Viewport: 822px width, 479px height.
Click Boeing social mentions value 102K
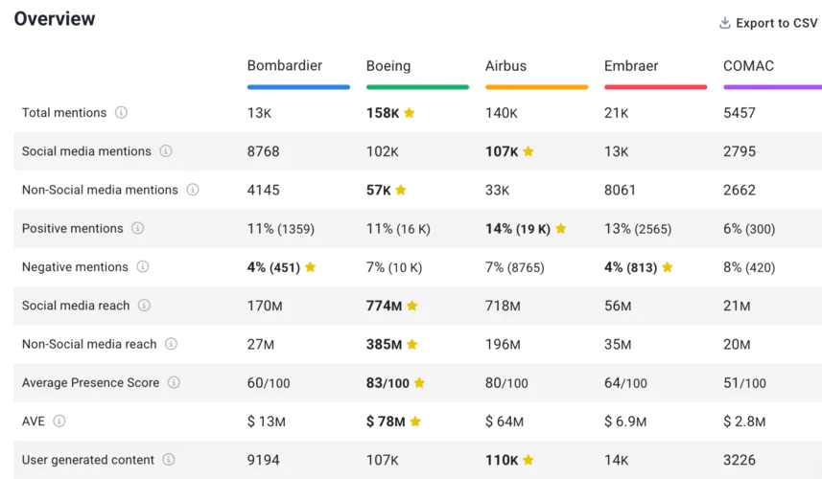tap(382, 151)
